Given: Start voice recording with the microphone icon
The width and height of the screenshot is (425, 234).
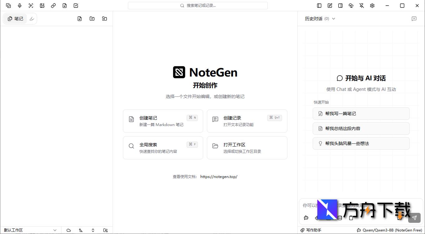Looking at the screenshot, I should pyautogui.click(x=20, y=5).
